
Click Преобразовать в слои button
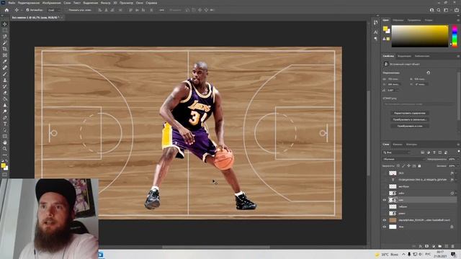tap(410, 126)
